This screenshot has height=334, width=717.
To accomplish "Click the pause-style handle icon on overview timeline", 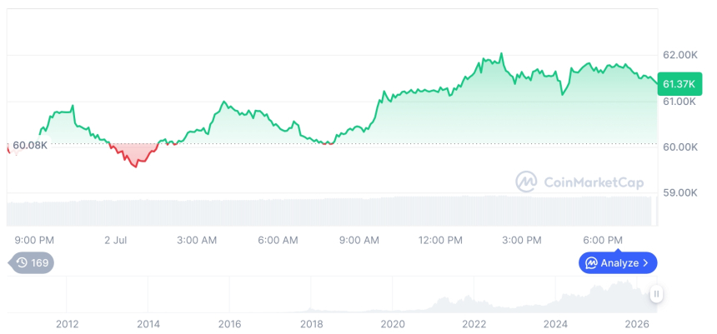I will (x=656, y=293).
